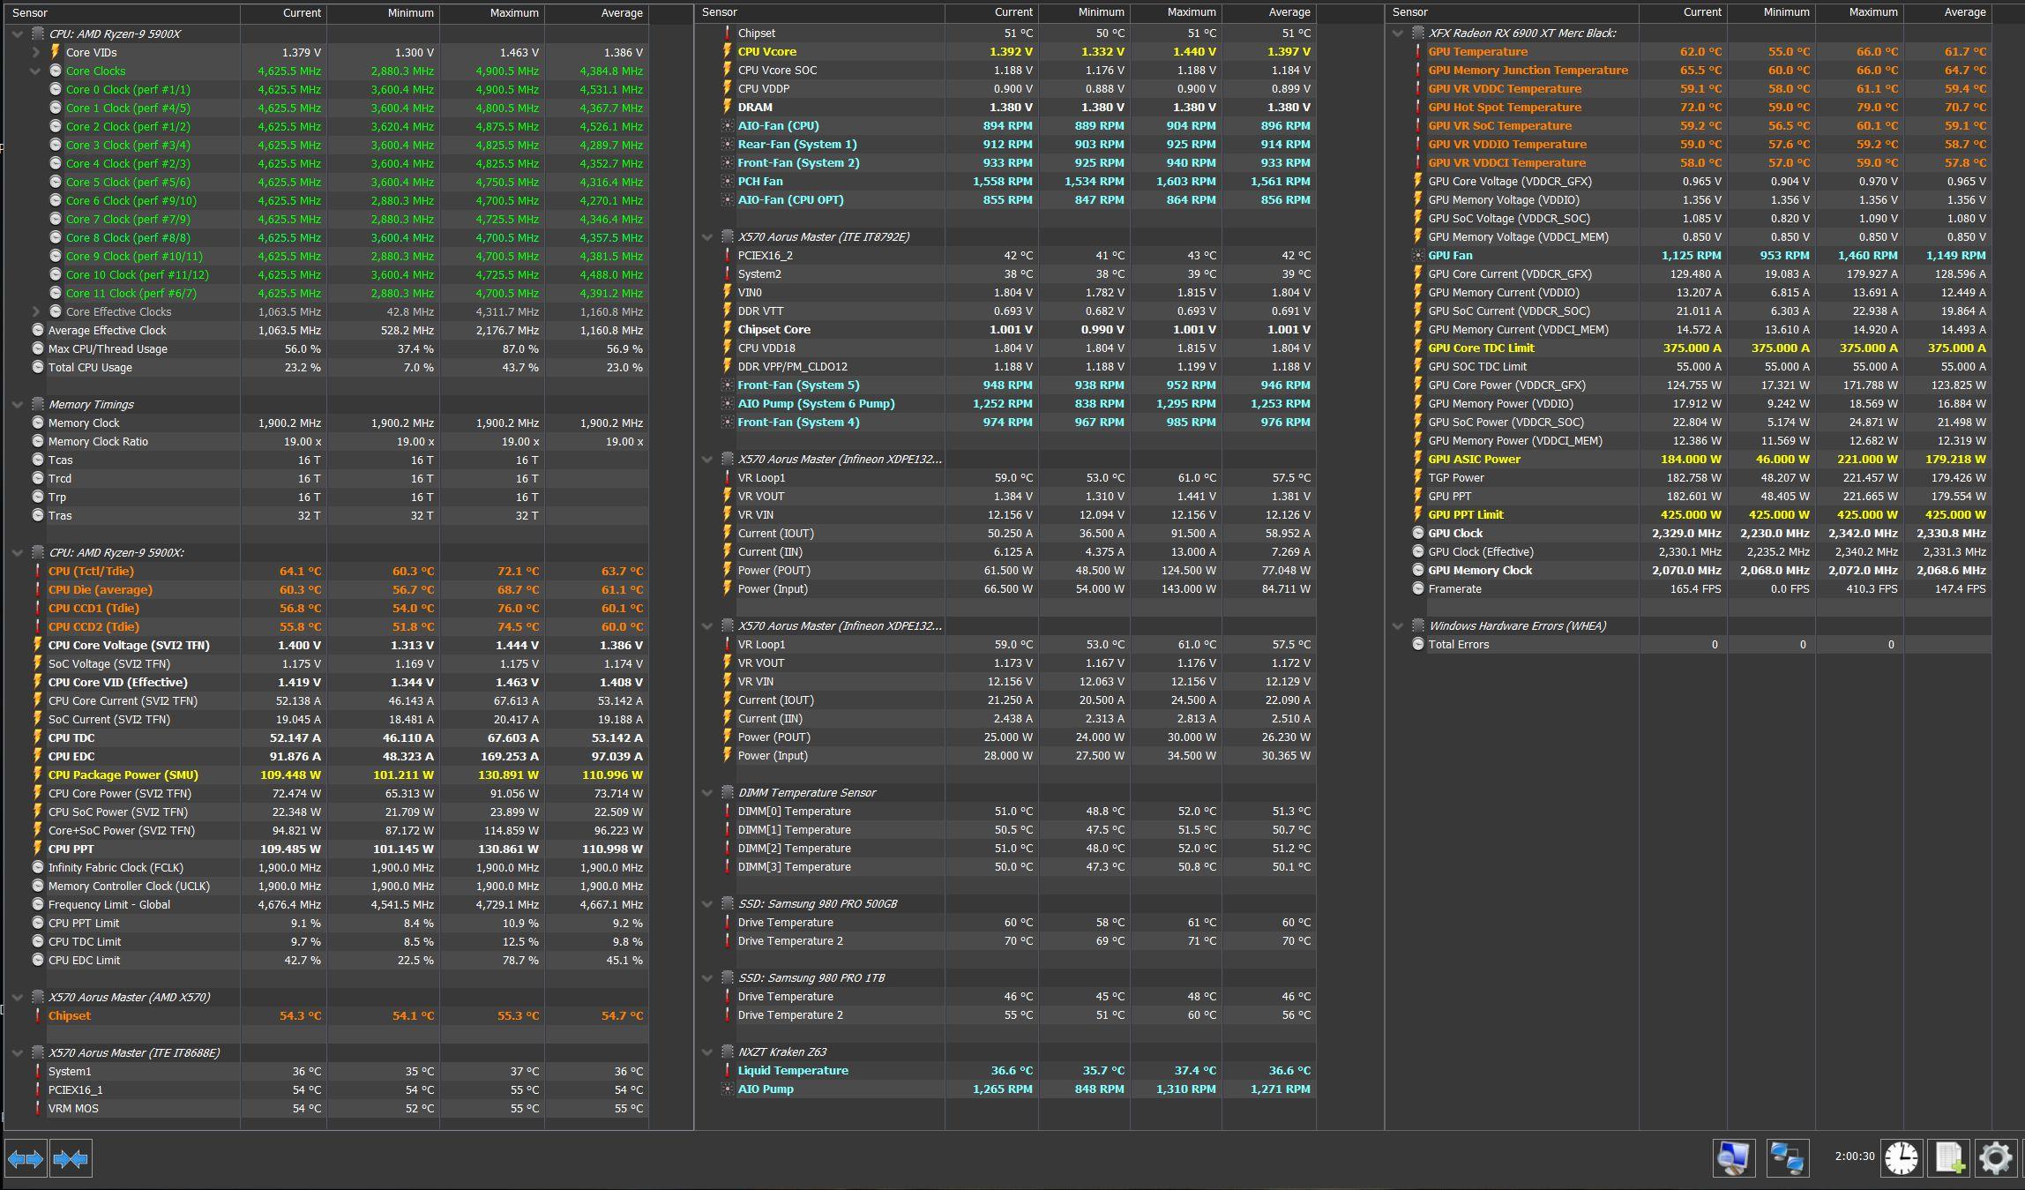Open the remote network monitors icon
Viewport: 2025px width, 1190px height.
pos(1788,1158)
